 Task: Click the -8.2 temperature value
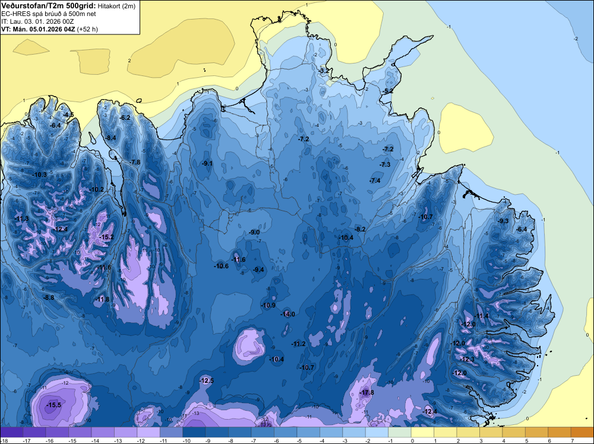[x=359, y=229]
